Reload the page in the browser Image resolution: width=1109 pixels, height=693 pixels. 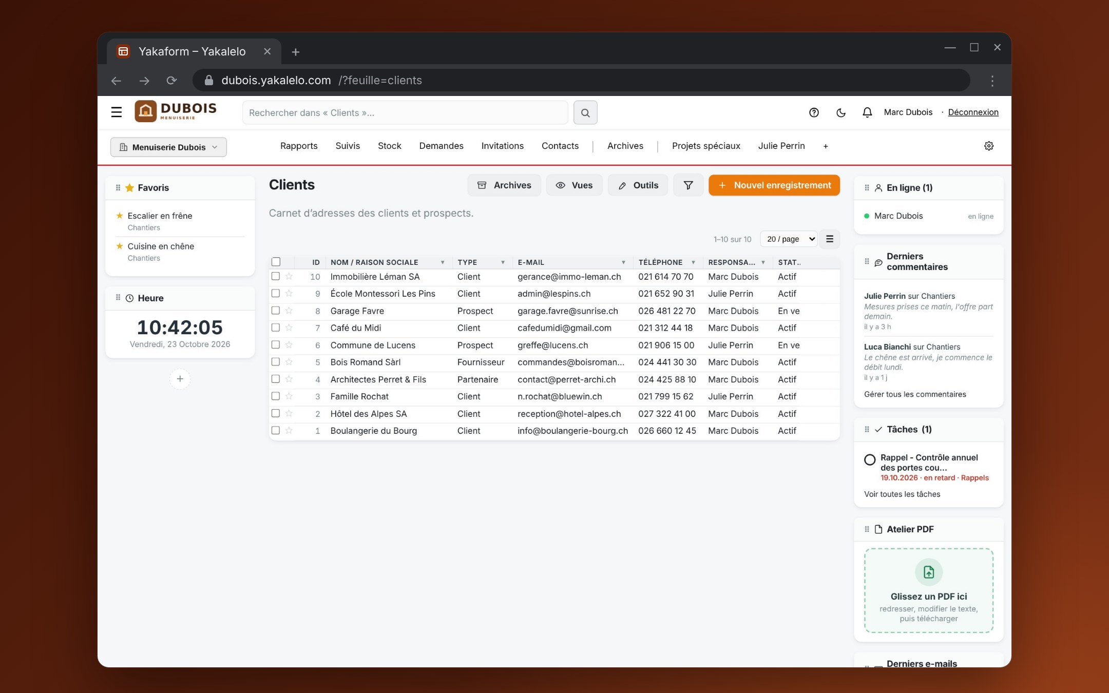coord(171,81)
